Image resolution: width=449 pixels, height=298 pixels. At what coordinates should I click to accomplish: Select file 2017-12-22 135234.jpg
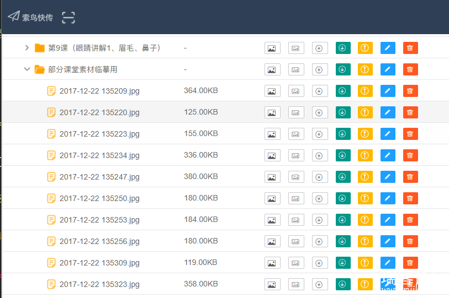[99, 155]
